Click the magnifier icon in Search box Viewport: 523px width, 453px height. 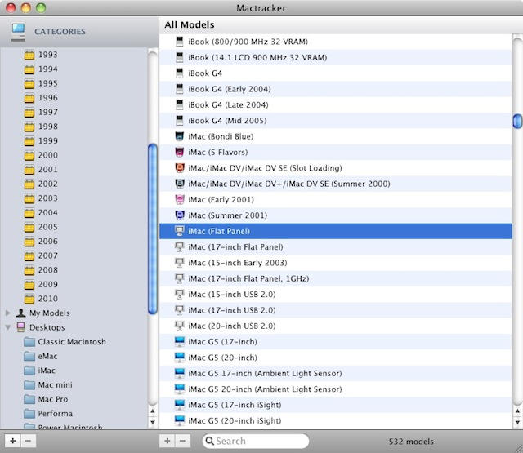(x=209, y=442)
